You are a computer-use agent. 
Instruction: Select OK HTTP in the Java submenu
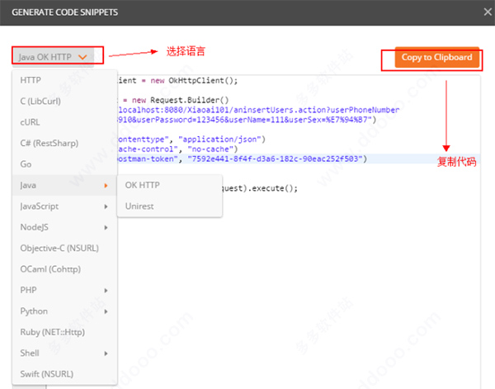(142, 185)
